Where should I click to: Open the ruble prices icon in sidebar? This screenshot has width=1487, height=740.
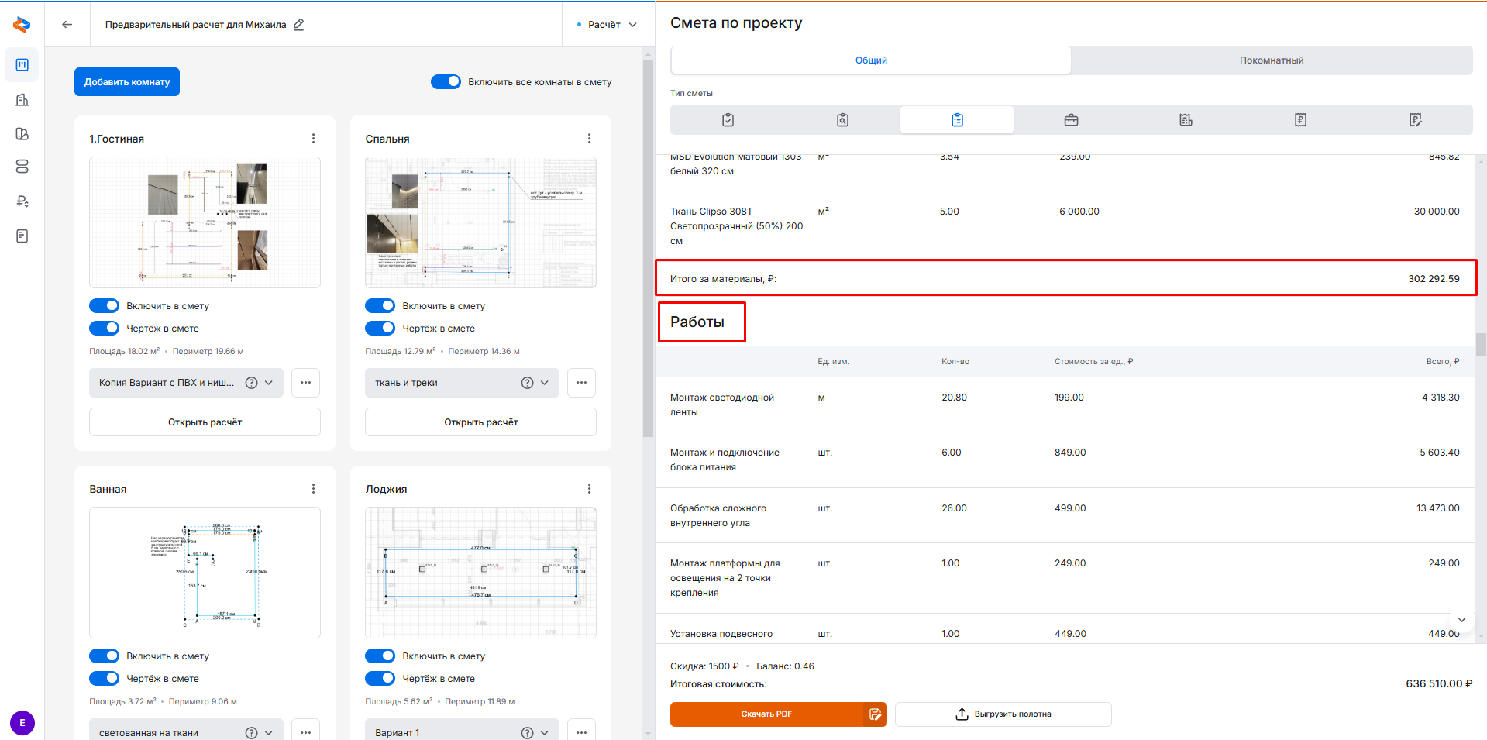22,201
